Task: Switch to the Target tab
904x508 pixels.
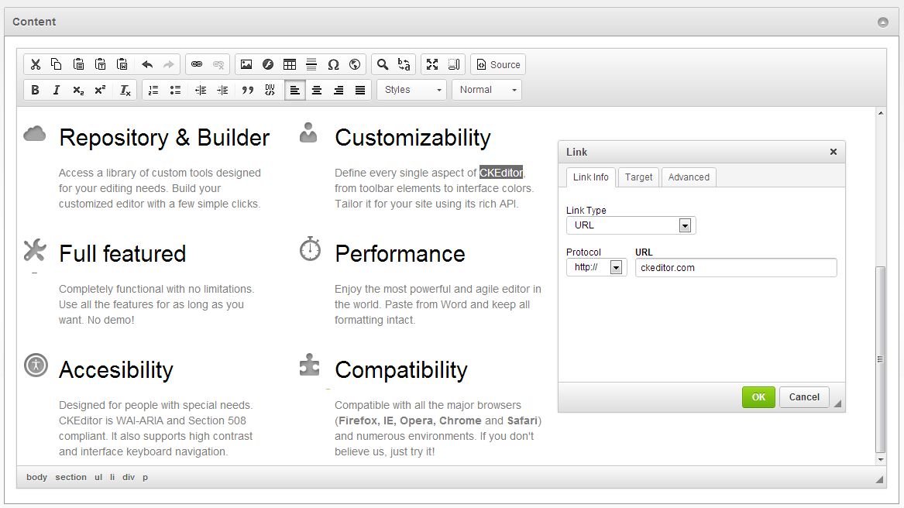Action: point(638,177)
